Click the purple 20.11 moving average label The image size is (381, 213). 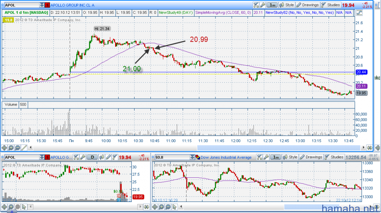(x=361, y=86)
